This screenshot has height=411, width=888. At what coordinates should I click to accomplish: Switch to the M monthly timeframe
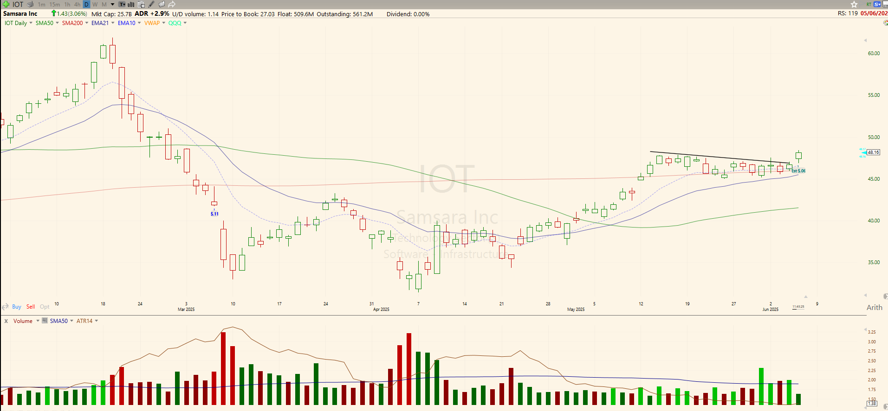click(104, 4)
